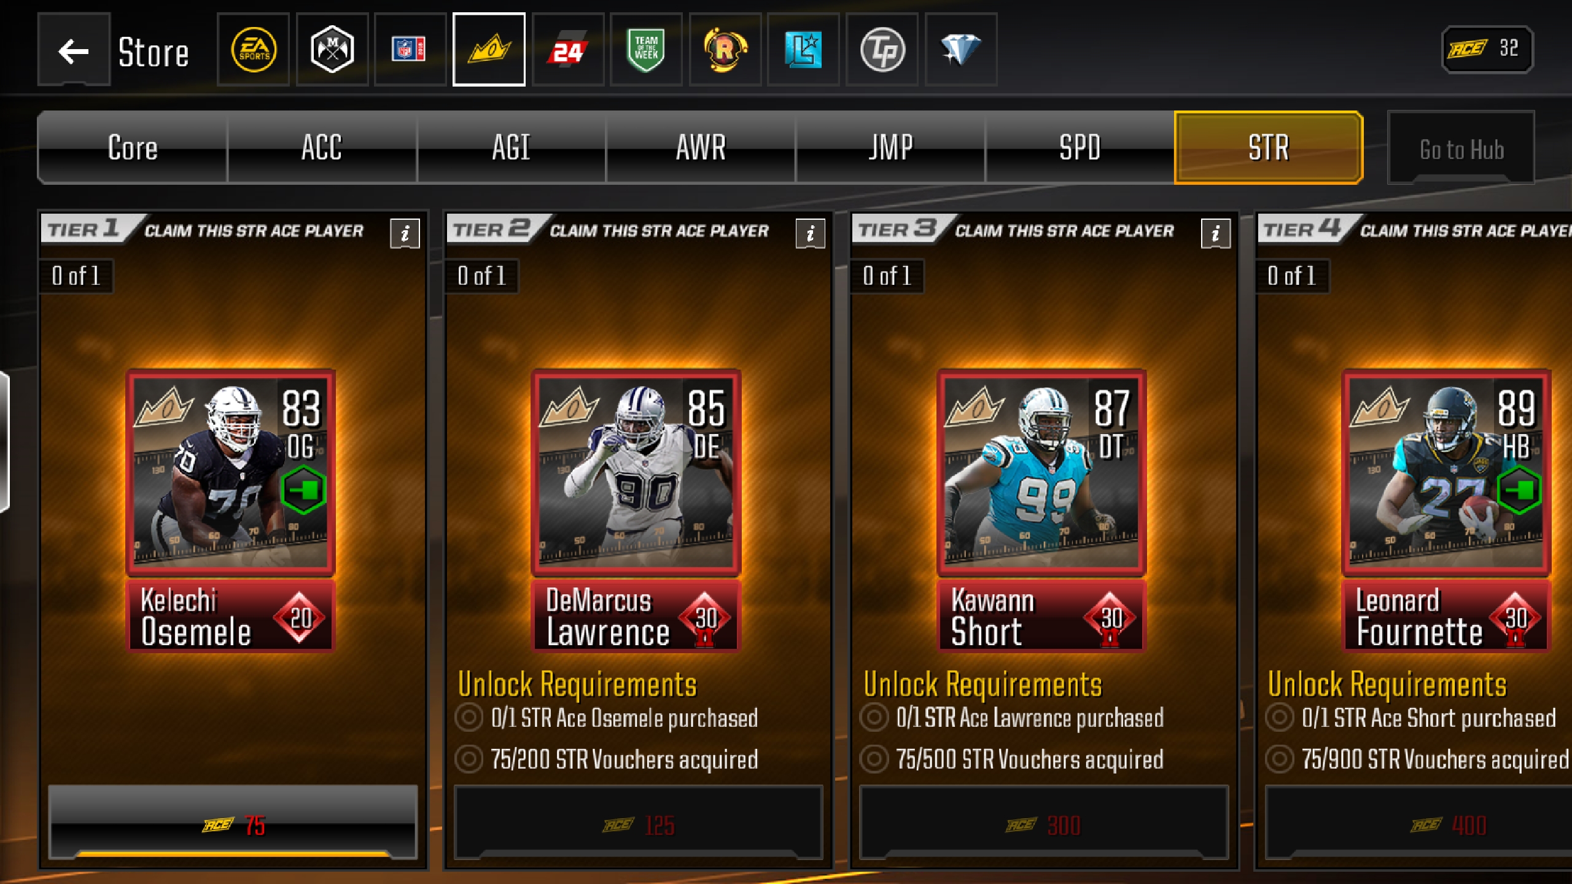Show info for Tier 3 STR Ace player
The image size is (1572, 884).
[1215, 233]
